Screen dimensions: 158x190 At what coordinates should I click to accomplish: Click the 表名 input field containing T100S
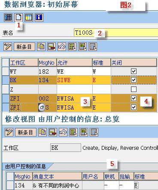pyautogui.click(x=116, y=33)
